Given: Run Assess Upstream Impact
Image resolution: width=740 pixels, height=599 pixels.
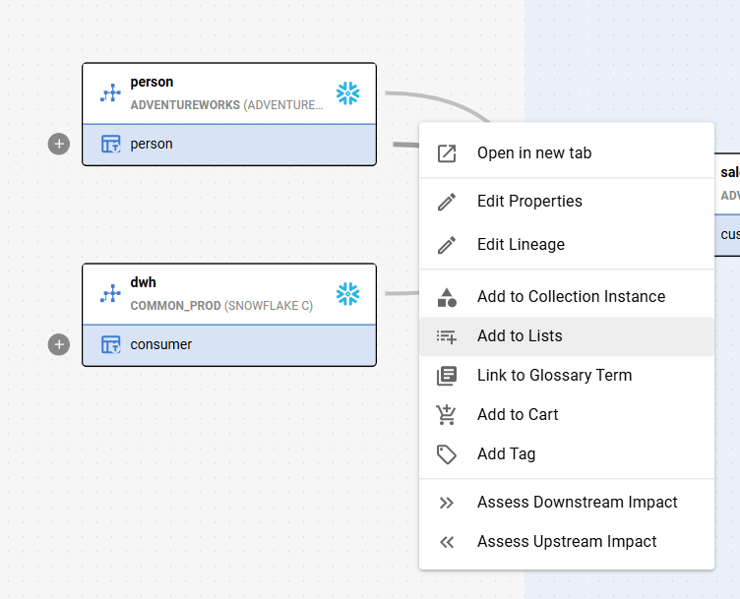Looking at the screenshot, I should [567, 542].
